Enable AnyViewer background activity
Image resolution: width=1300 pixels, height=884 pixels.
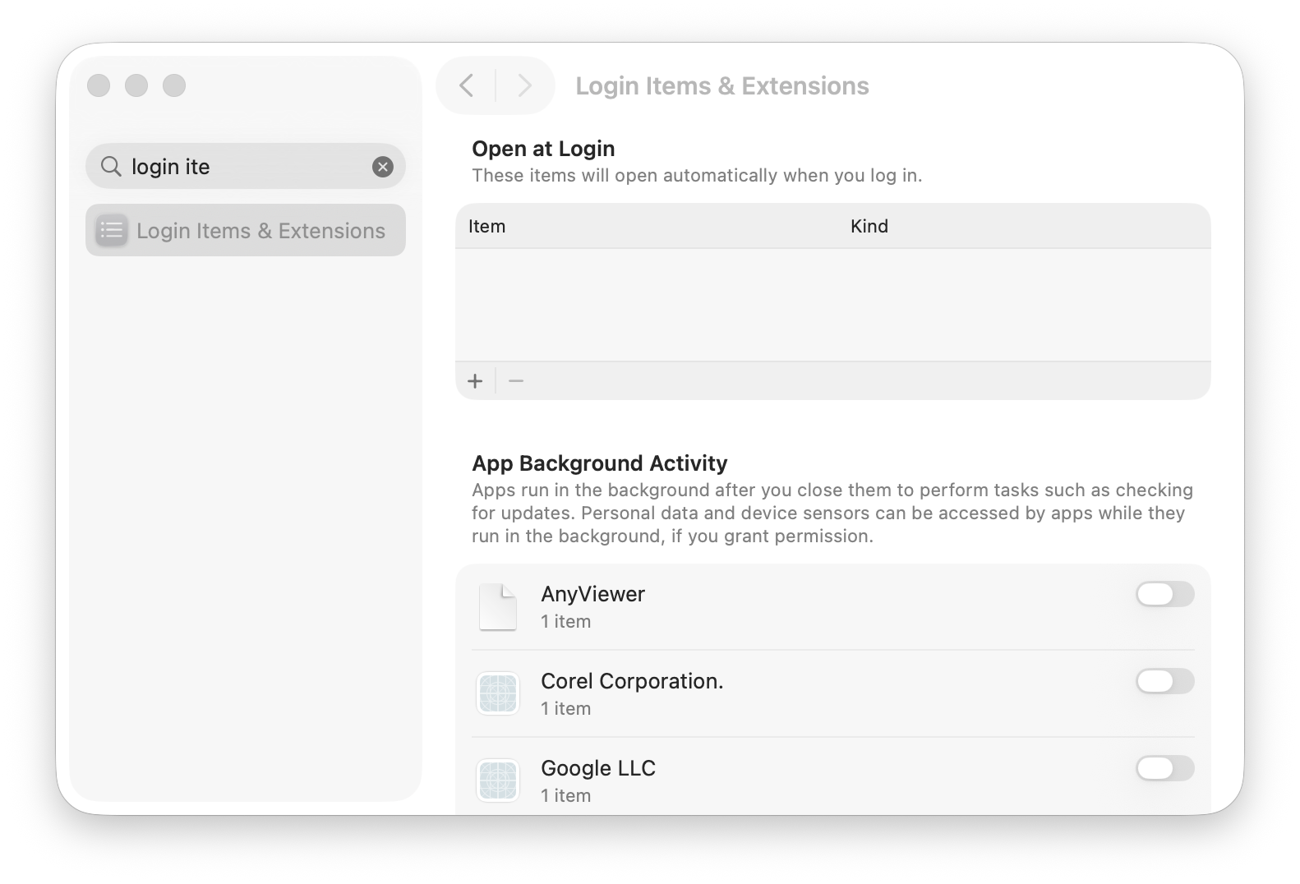[x=1164, y=594]
